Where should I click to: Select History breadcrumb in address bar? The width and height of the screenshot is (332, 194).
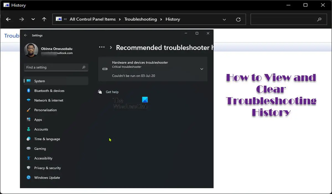coord(173,19)
